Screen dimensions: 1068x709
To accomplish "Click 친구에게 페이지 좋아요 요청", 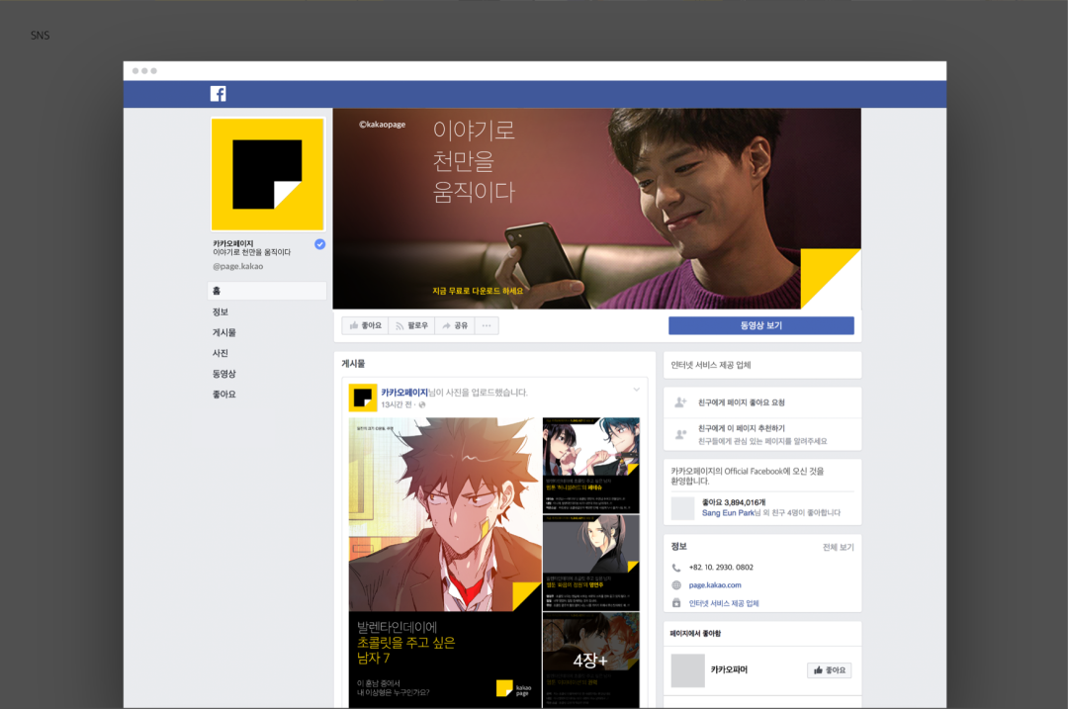I will click(x=741, y=402).
